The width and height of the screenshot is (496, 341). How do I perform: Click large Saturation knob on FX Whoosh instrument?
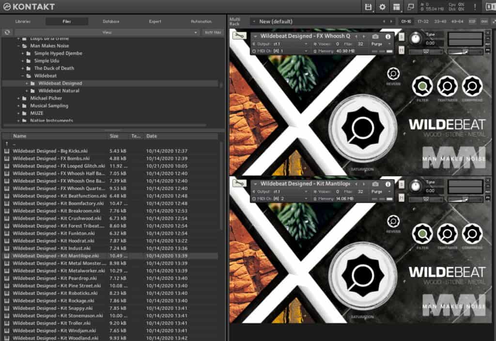pyautogui.click(x=363, y=129)
